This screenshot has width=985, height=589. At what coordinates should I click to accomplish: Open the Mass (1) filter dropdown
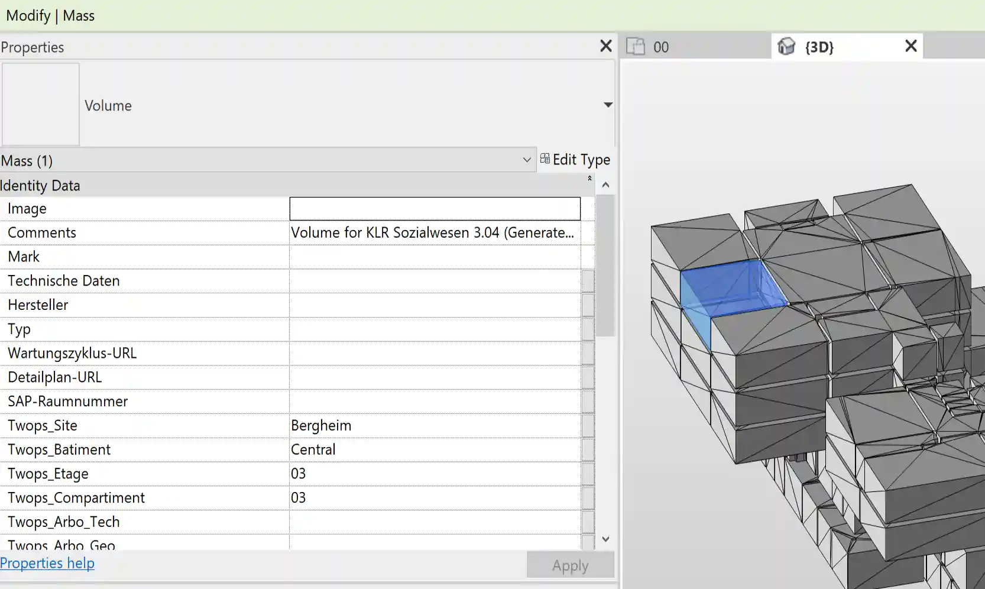tap(526, 160)
